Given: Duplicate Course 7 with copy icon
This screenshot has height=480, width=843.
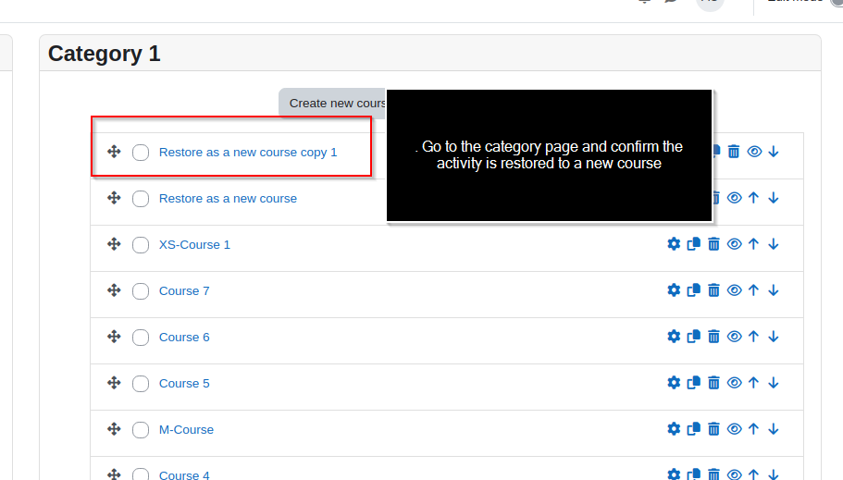Looking at the screenshot, I should [x=693, y=290].
